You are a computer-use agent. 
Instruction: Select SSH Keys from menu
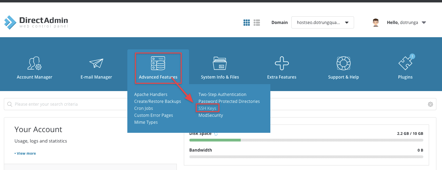pyautogui.click(x=207, y=108)
